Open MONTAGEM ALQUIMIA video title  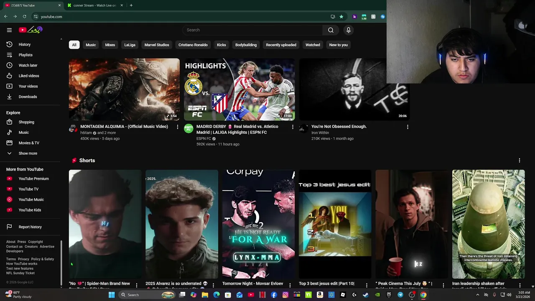tap(124, 127)
